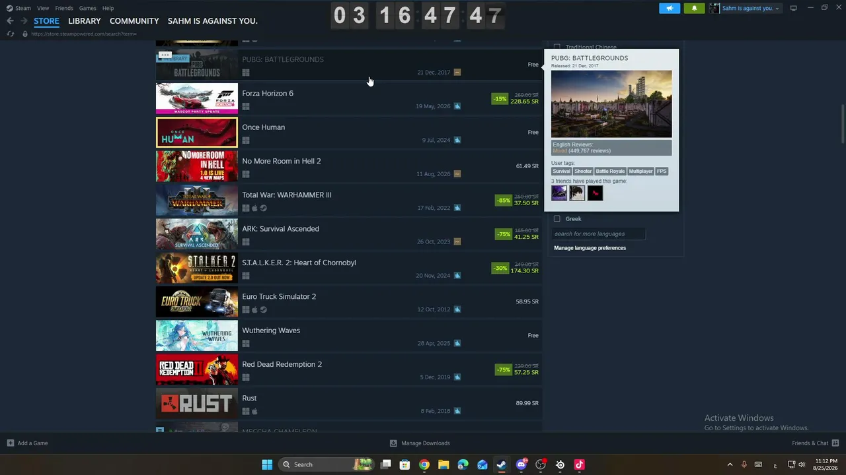Click the Steam store URL address bar
The width and height of the screenshot is (846, 475).
point(84,34)
